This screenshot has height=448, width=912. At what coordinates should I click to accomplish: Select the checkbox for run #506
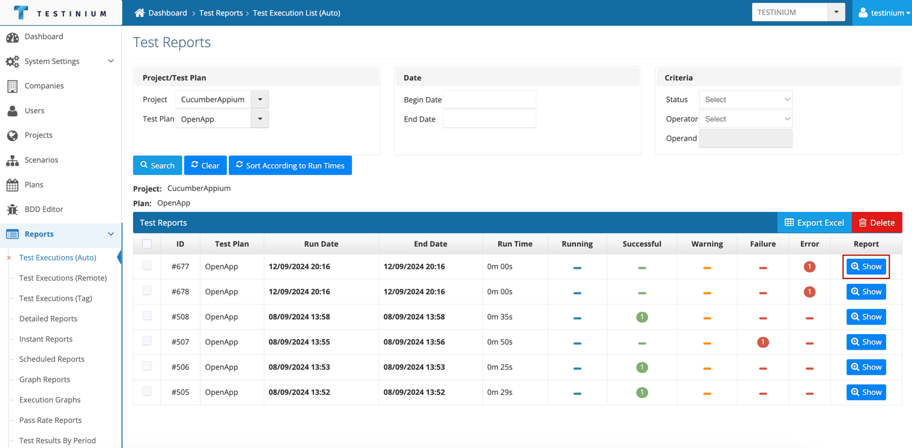point(147,366)
